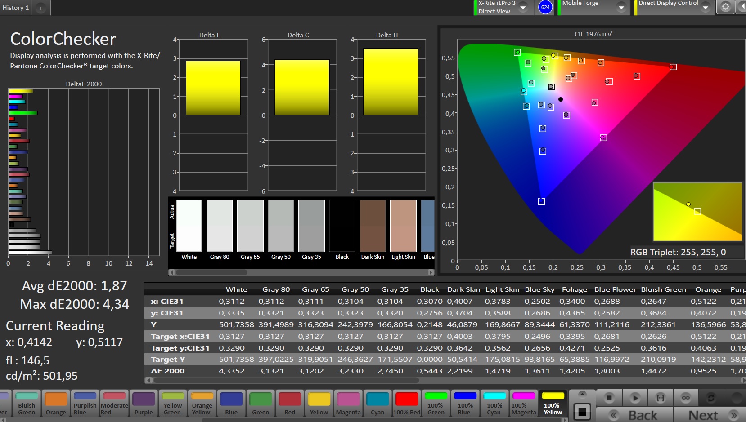Switch to the History 1 tab
Screen dimensions: 746x422
point(16,8)
